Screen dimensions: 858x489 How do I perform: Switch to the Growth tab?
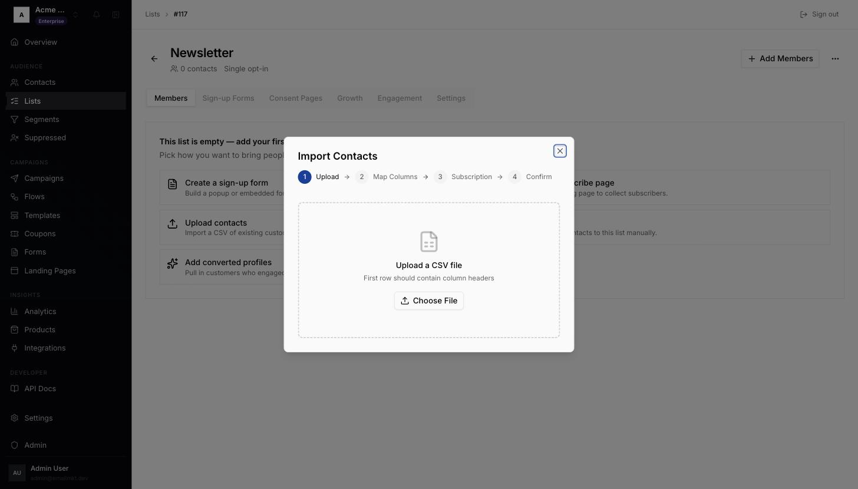click(350, 98)
